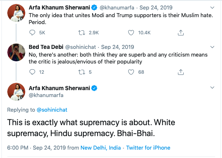Open Bed Tea Debi's profile picture

pos(16,53)
